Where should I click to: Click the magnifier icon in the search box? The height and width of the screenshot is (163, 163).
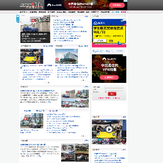[x=125, y=16]
